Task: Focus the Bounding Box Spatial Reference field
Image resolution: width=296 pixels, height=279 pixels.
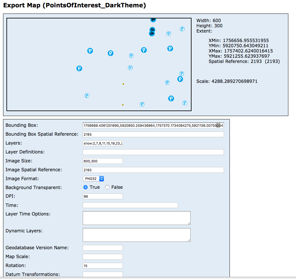Action: [153, 134]
